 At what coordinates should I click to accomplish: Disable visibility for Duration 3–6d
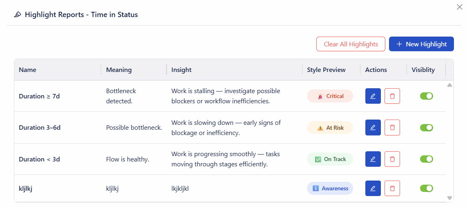(426, 128)
